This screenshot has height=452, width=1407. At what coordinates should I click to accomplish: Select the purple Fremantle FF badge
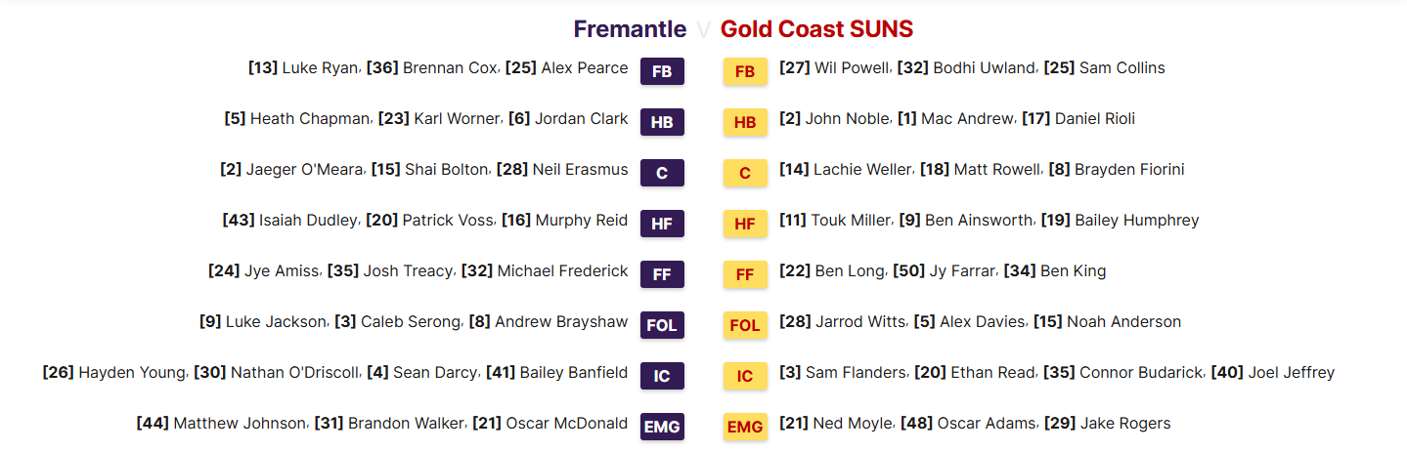click(662, 274)
